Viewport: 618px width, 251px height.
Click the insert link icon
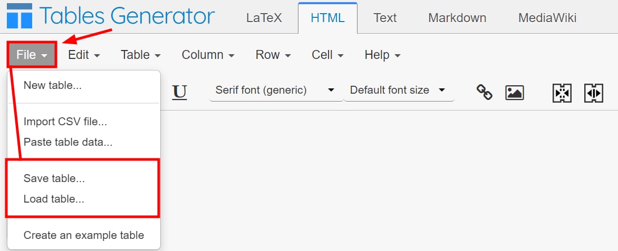coord(484,92)
